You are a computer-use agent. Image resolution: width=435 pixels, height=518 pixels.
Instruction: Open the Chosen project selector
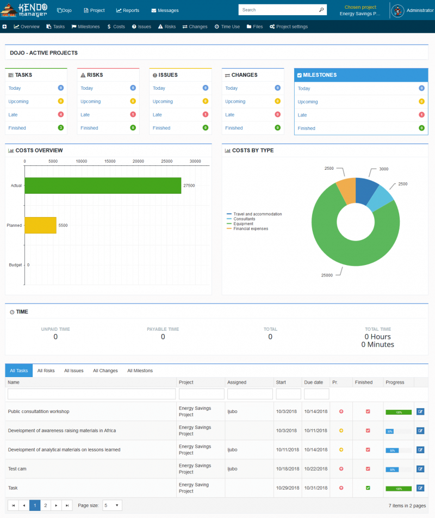pyautogui.click(x=360, y=10)
